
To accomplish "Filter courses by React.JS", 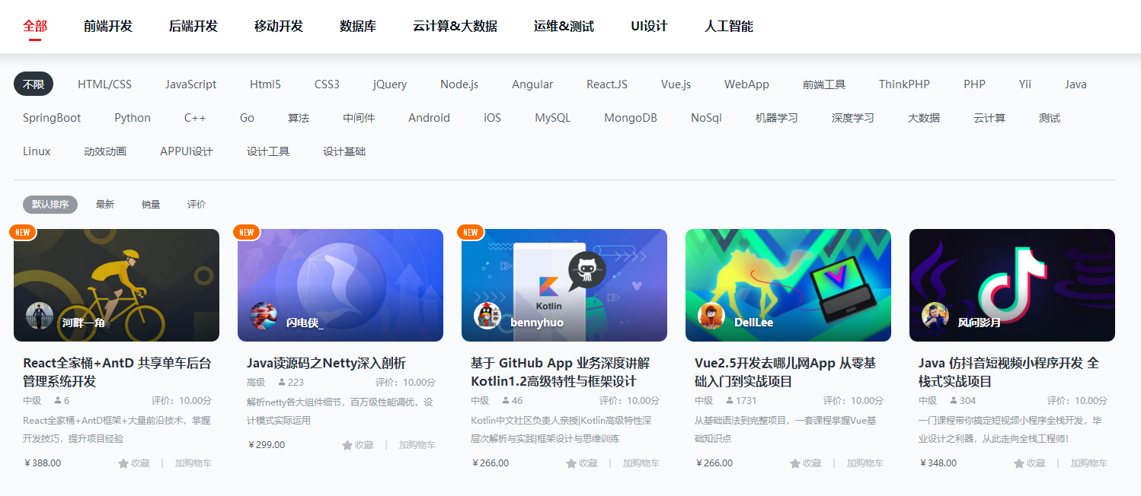I will click(607, 84).
